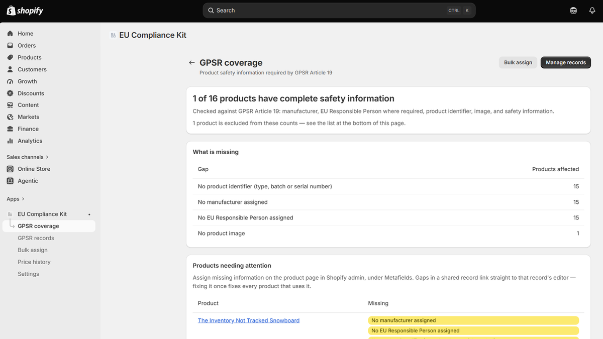Click the Home icon in sidebar
Image resolution: width=603 pixels, height=339 pixels.
[x=10, y=34]
